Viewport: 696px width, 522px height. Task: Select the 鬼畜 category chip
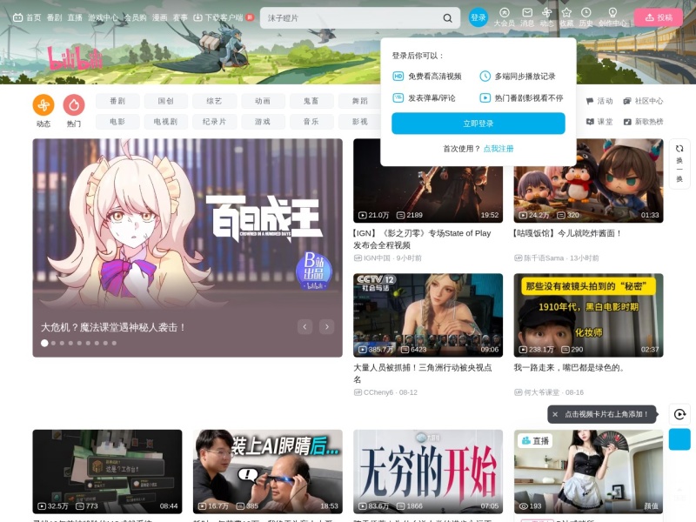pos(311,101)
